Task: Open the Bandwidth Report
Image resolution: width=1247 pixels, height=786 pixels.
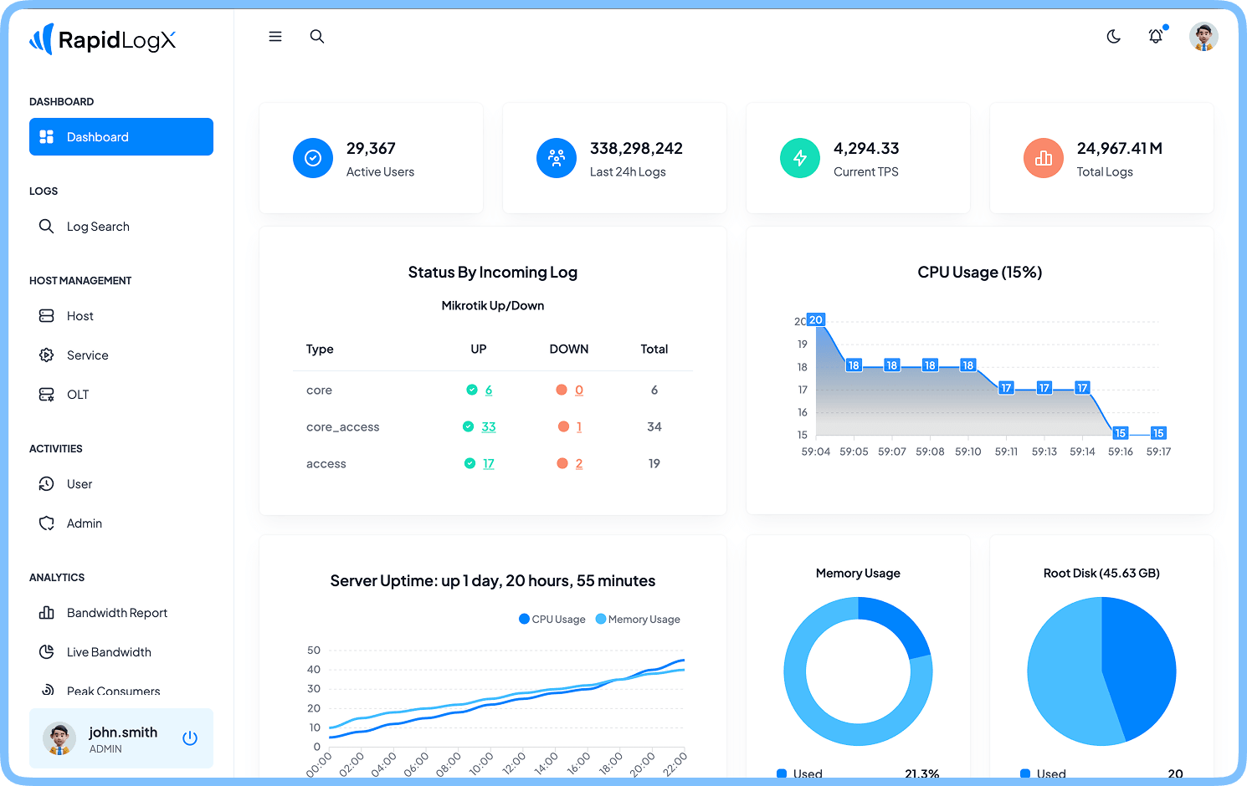Action: click(x=117, y=613)
